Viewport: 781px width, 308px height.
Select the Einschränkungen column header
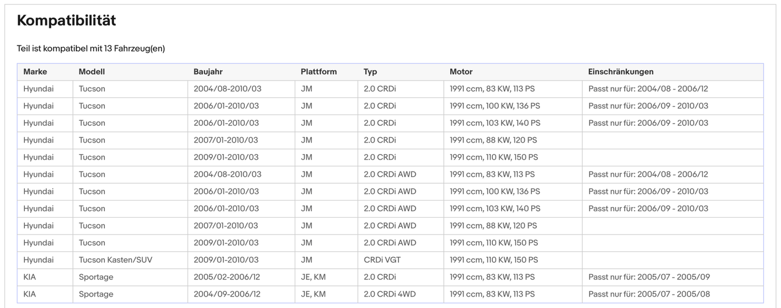620,72
